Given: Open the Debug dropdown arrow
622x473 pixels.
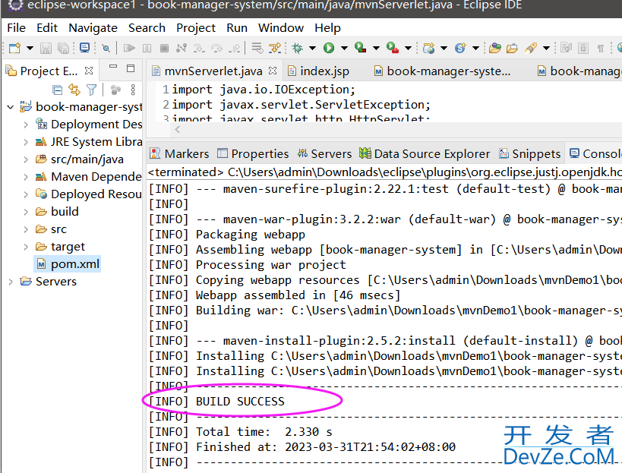Looking at the screenshot, I should (313, 49).
